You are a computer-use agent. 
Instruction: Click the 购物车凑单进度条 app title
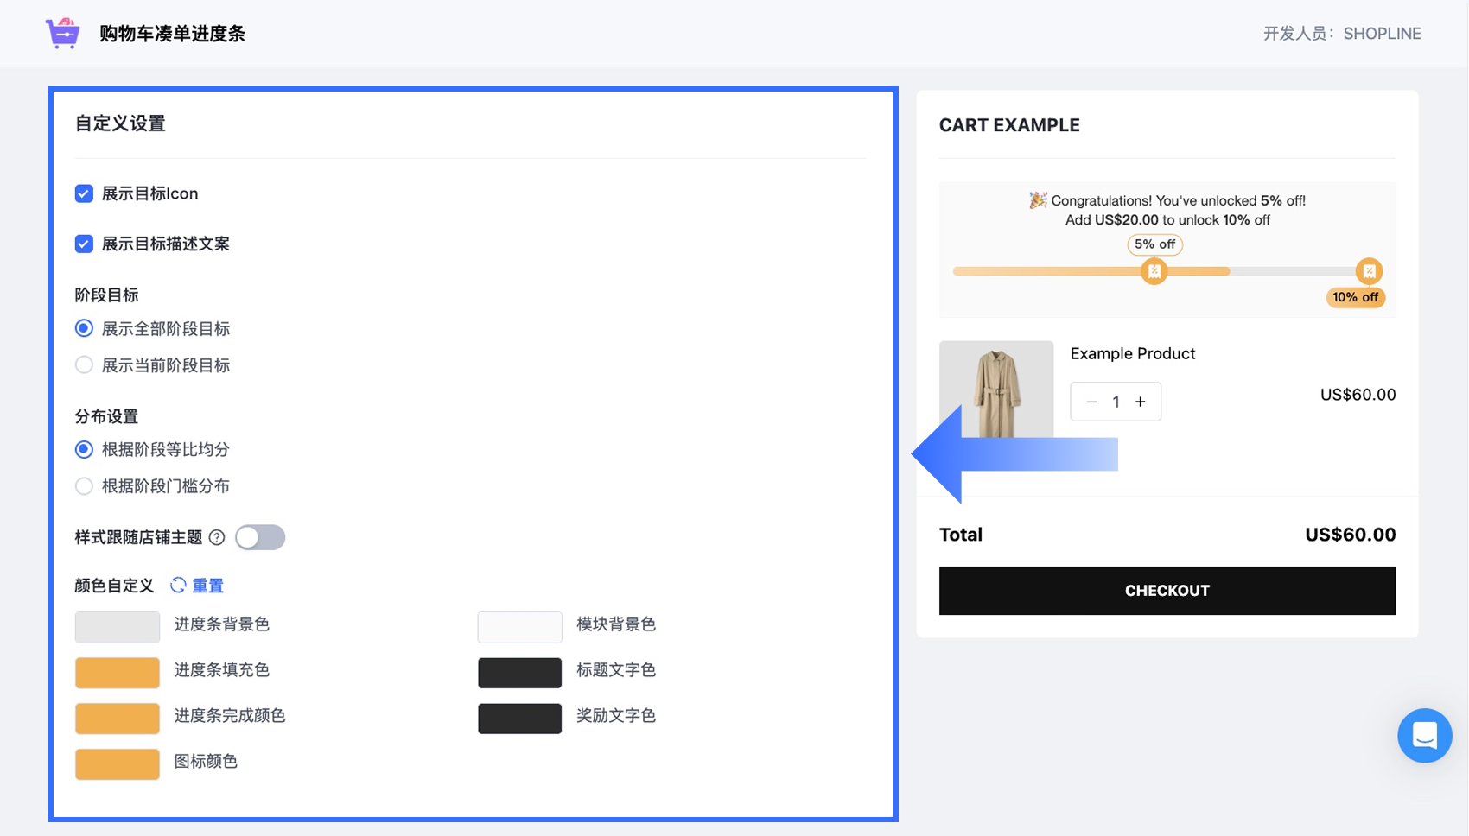pyautogui.click(x=172, y=34)
